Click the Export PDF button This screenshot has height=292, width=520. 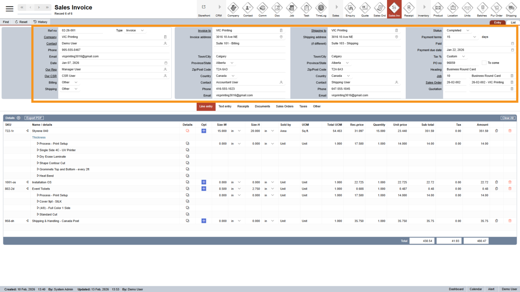point(34,118)
